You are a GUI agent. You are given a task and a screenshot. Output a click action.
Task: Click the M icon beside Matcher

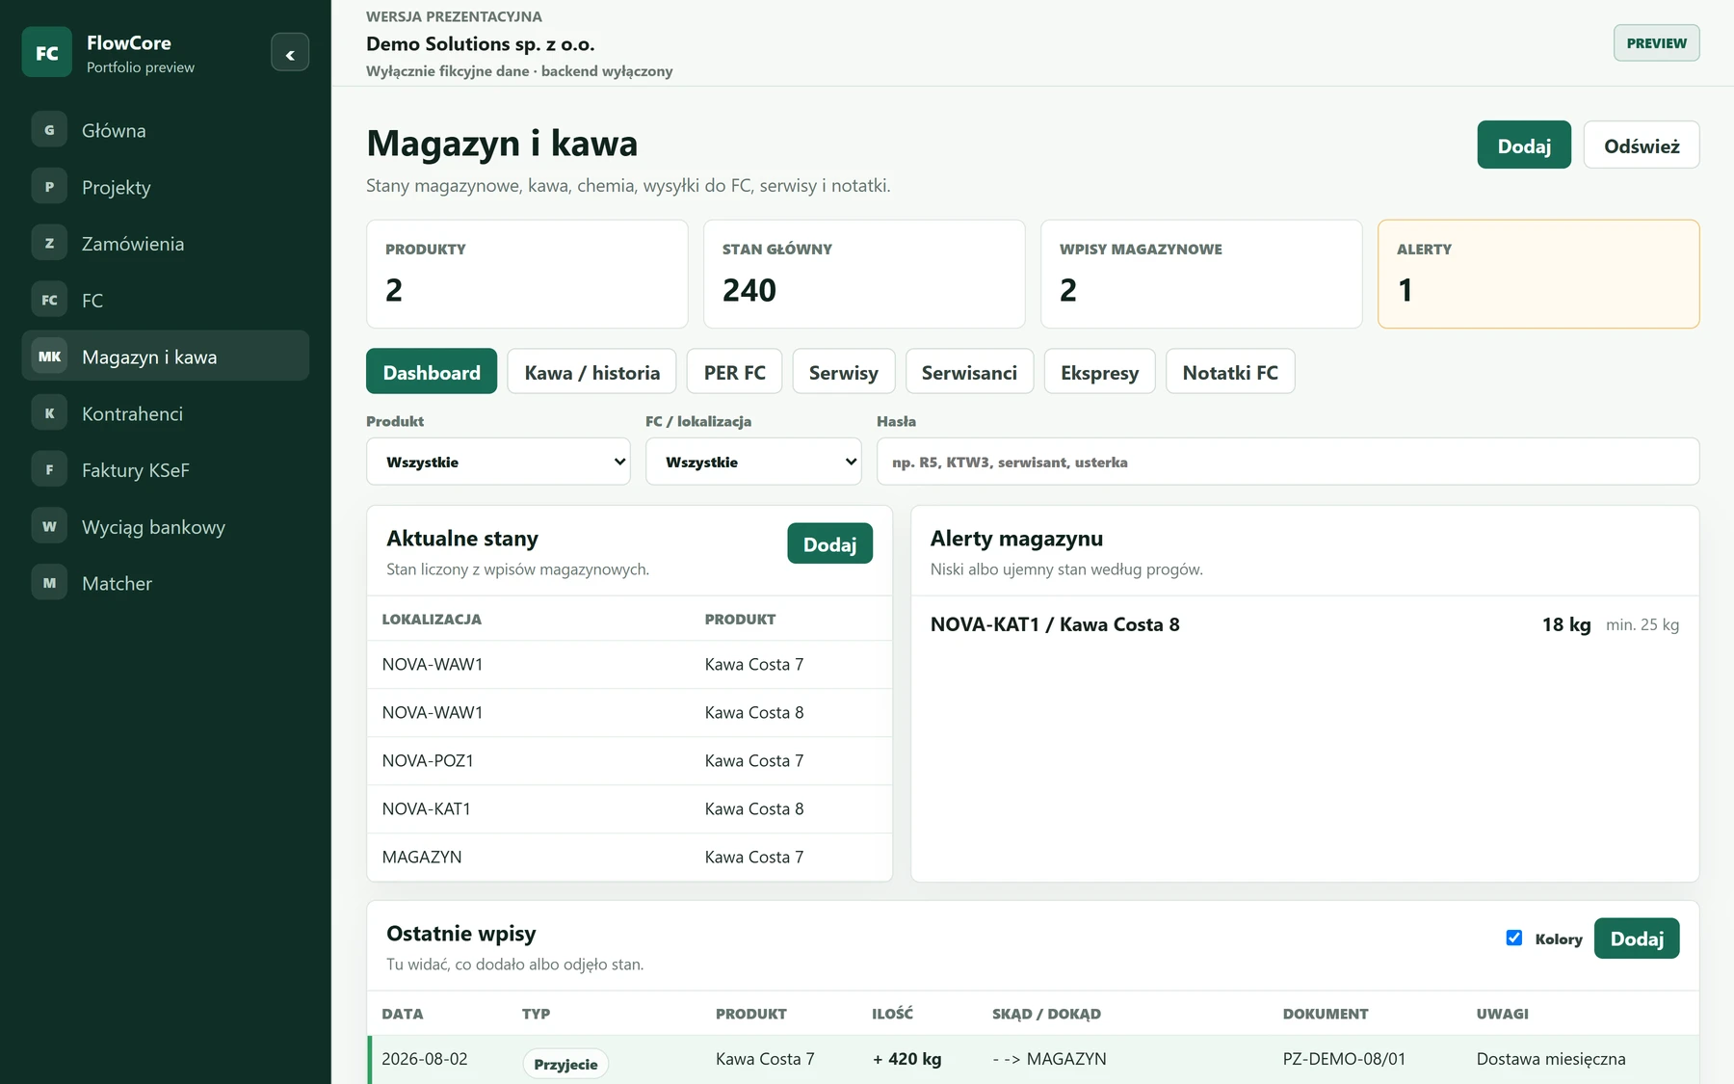click(49, 583)
